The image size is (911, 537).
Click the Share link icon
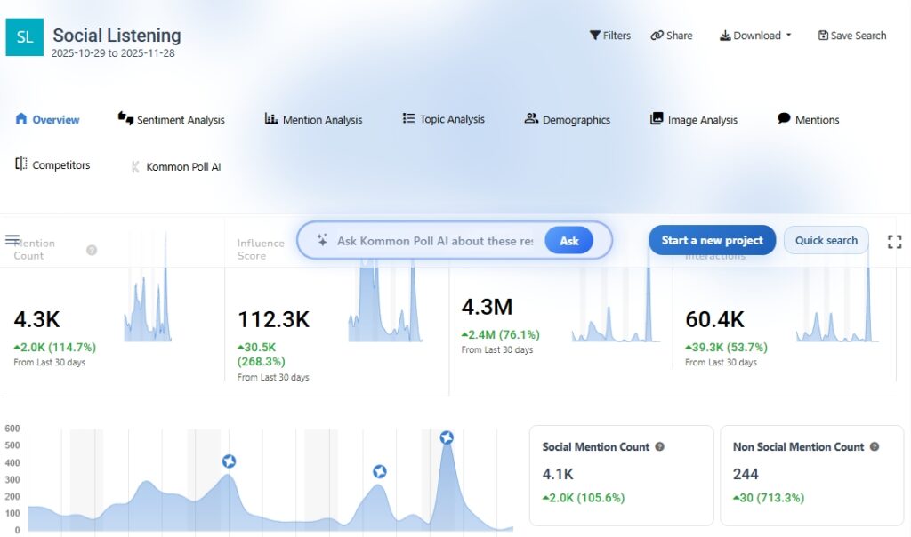click(x=657, y=36)
